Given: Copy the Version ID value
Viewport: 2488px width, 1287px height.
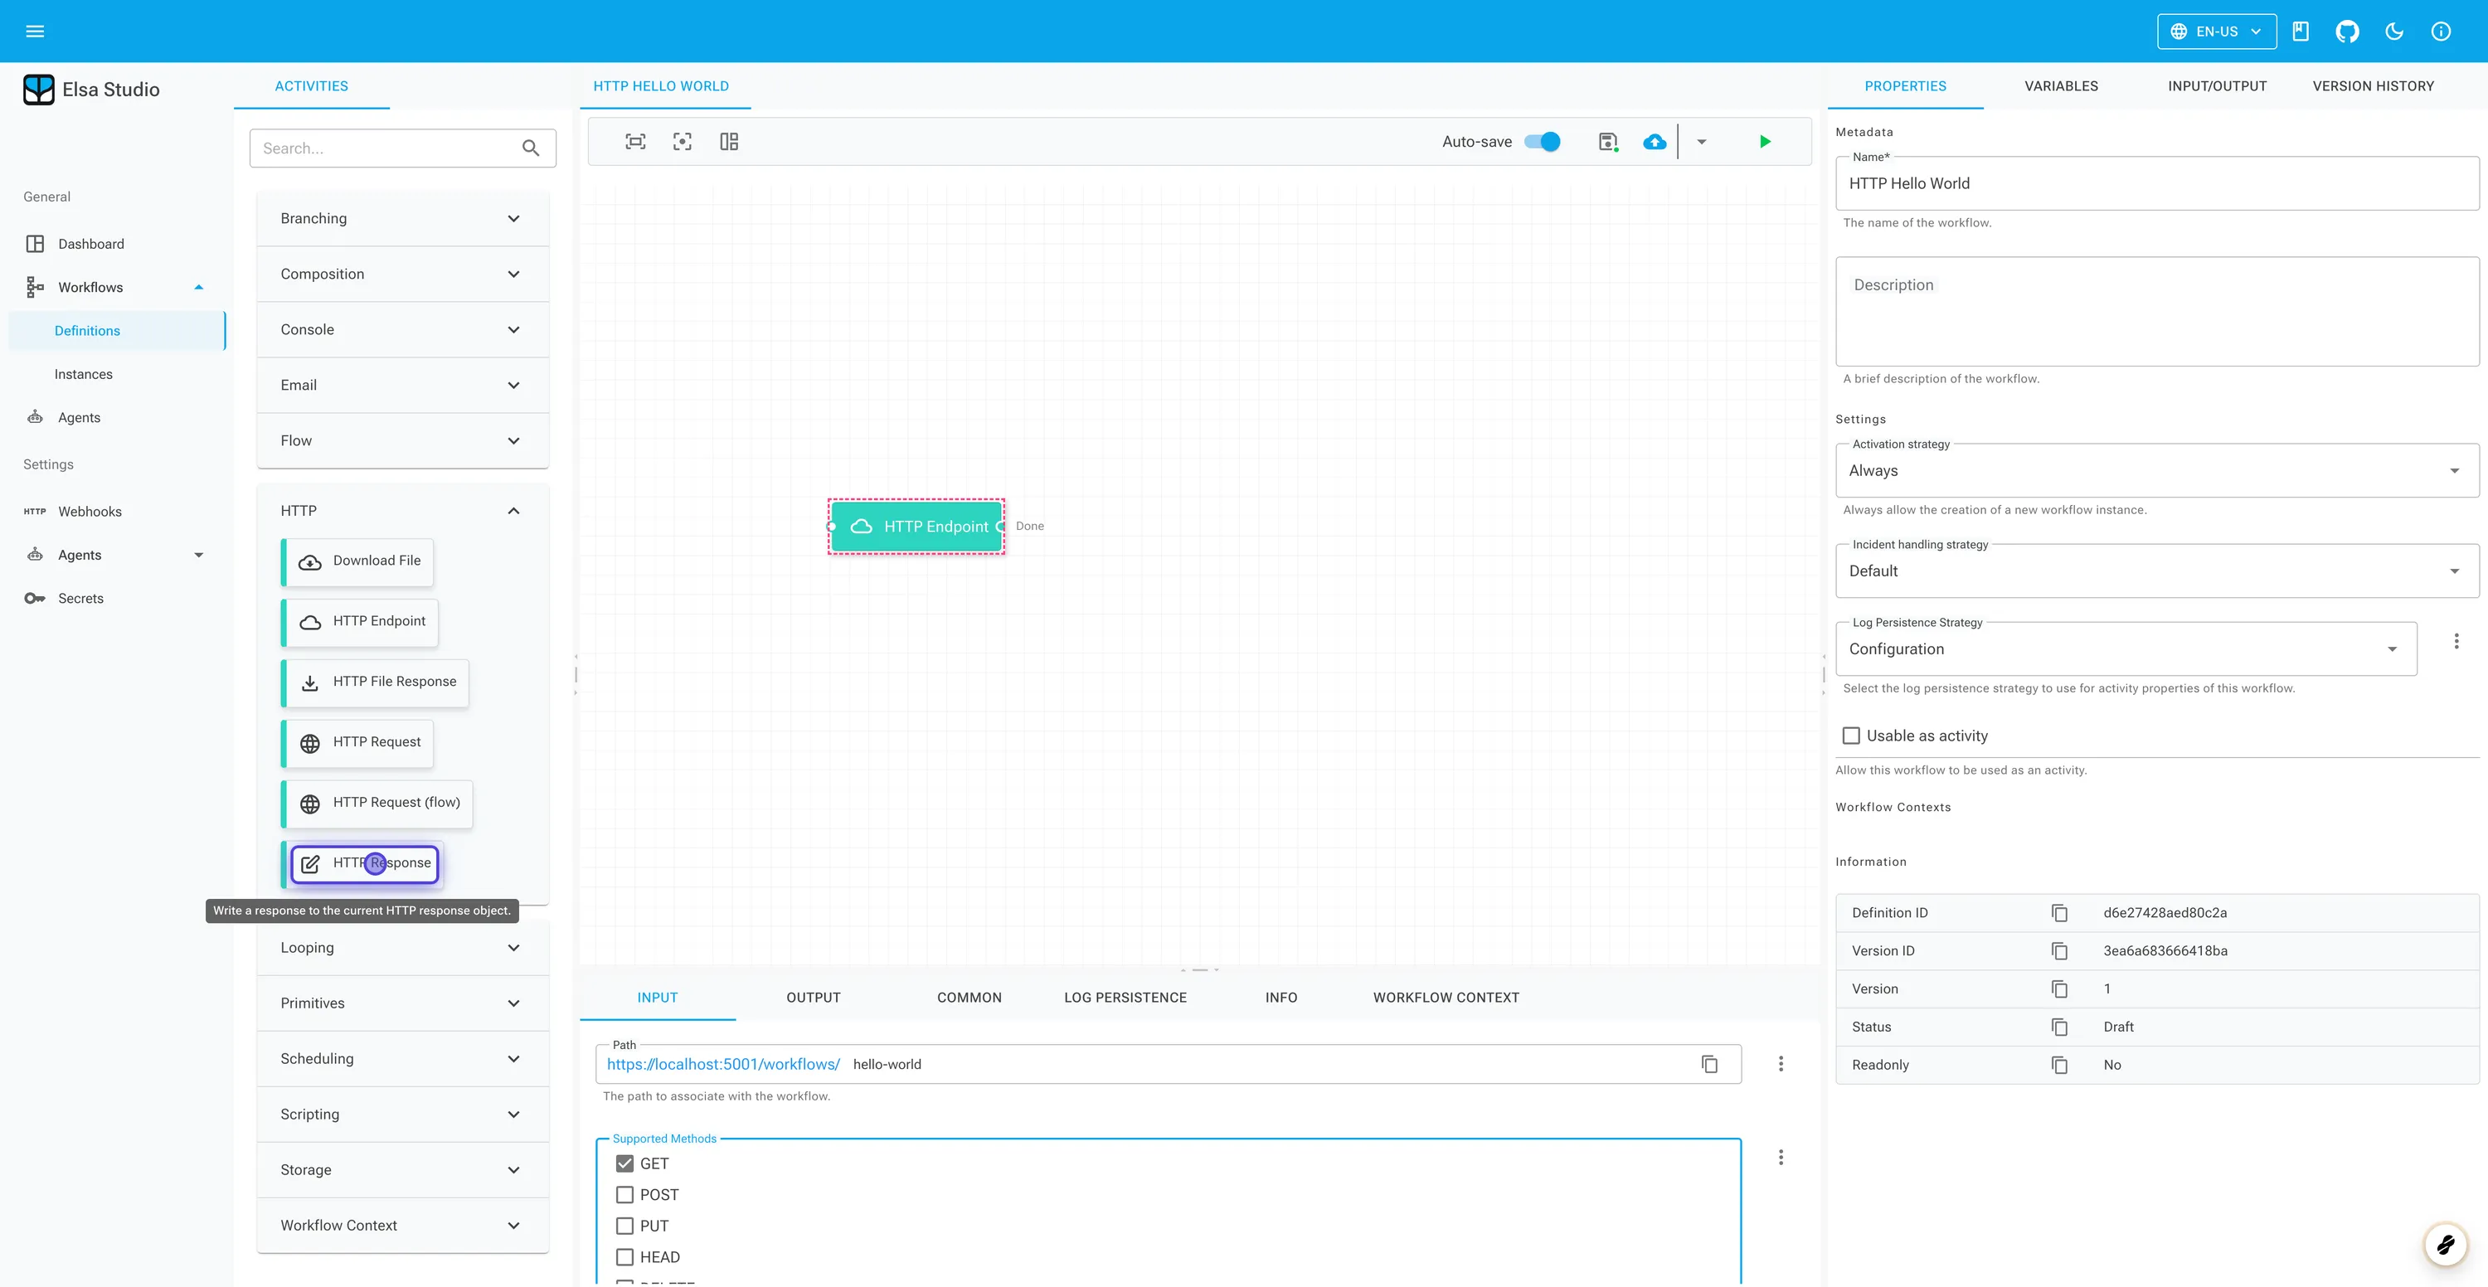Looking at the screenshot, I should click(2059, 951).
